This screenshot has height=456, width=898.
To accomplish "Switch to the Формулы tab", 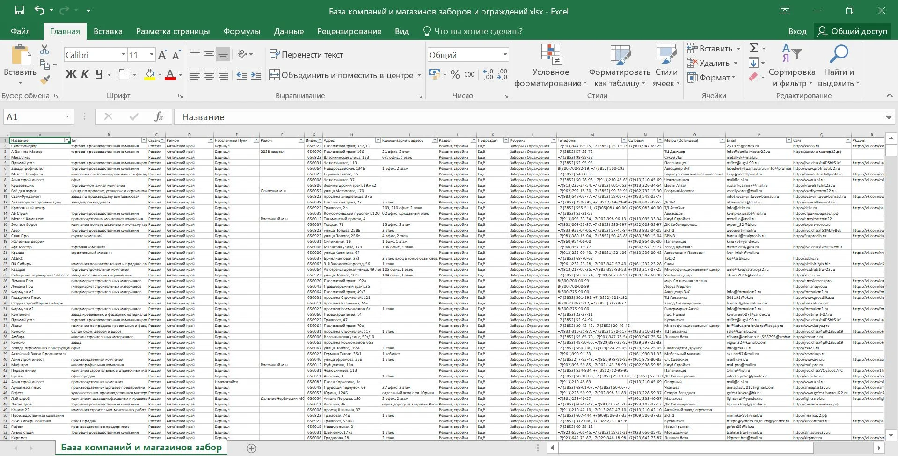I will click(241, 31).
